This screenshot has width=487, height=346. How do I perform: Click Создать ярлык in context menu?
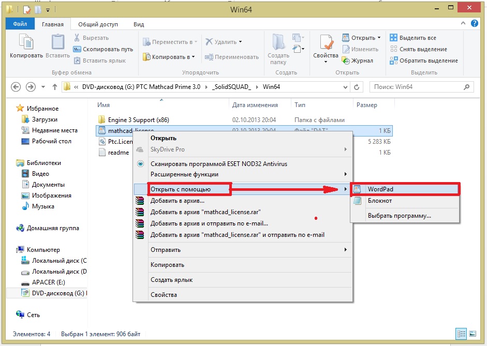pyautogui.click(x=243, y=280)
